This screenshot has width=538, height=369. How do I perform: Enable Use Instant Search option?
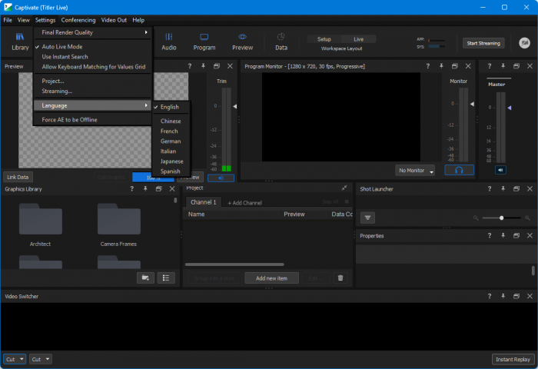(x=65, y=57)
